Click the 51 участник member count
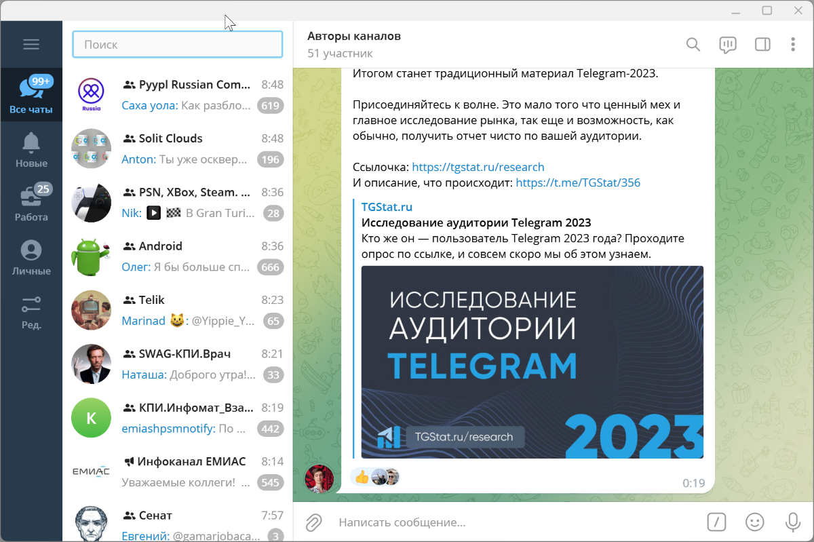This screenshot has width=814, height=542. [340, 53]
